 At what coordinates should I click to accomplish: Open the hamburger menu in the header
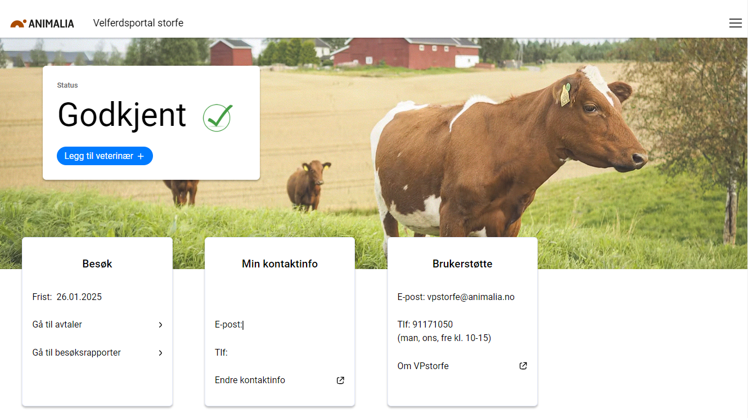pos(735,23)
